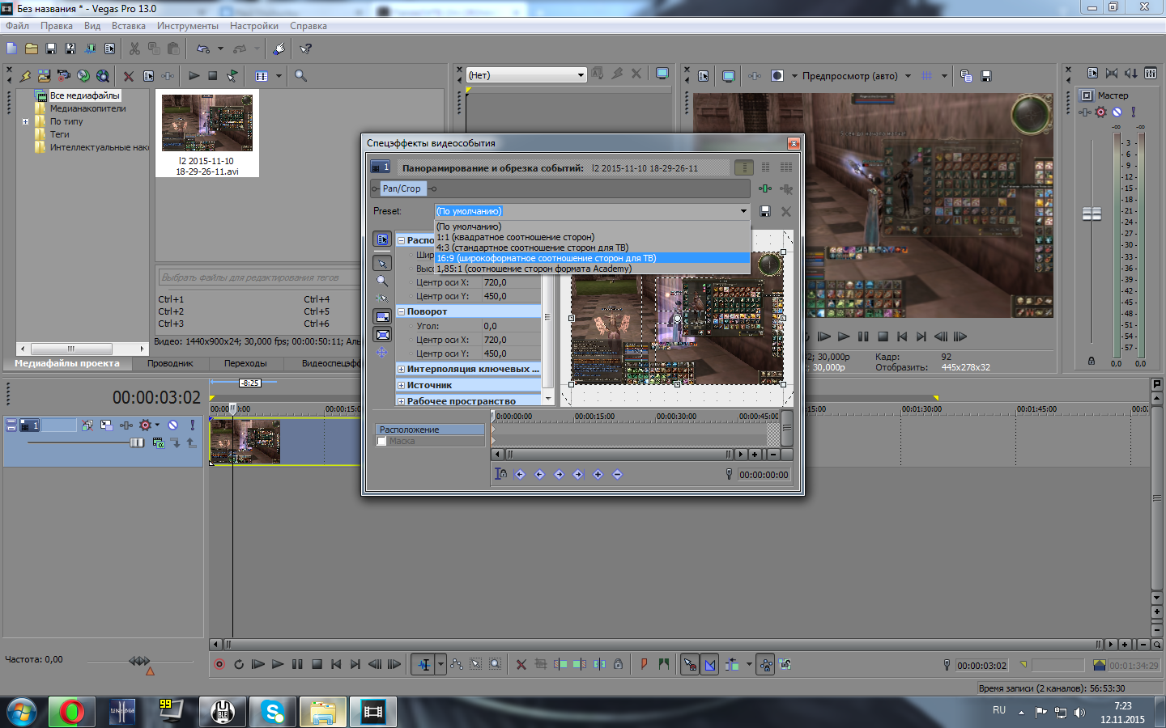Switch to the Переходы tab
The width and height of the screenshot is (1166, 728).
[x=245, y=363]
